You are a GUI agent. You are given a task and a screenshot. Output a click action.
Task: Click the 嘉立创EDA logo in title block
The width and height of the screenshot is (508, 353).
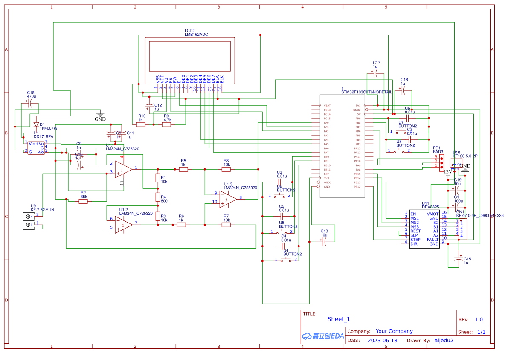[x=322, y=336]
